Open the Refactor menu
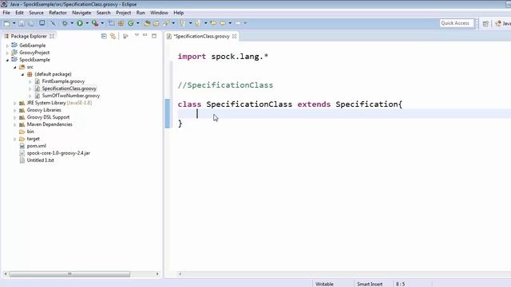This screenshot has width=511, height=287. click(x=57, y=13)
